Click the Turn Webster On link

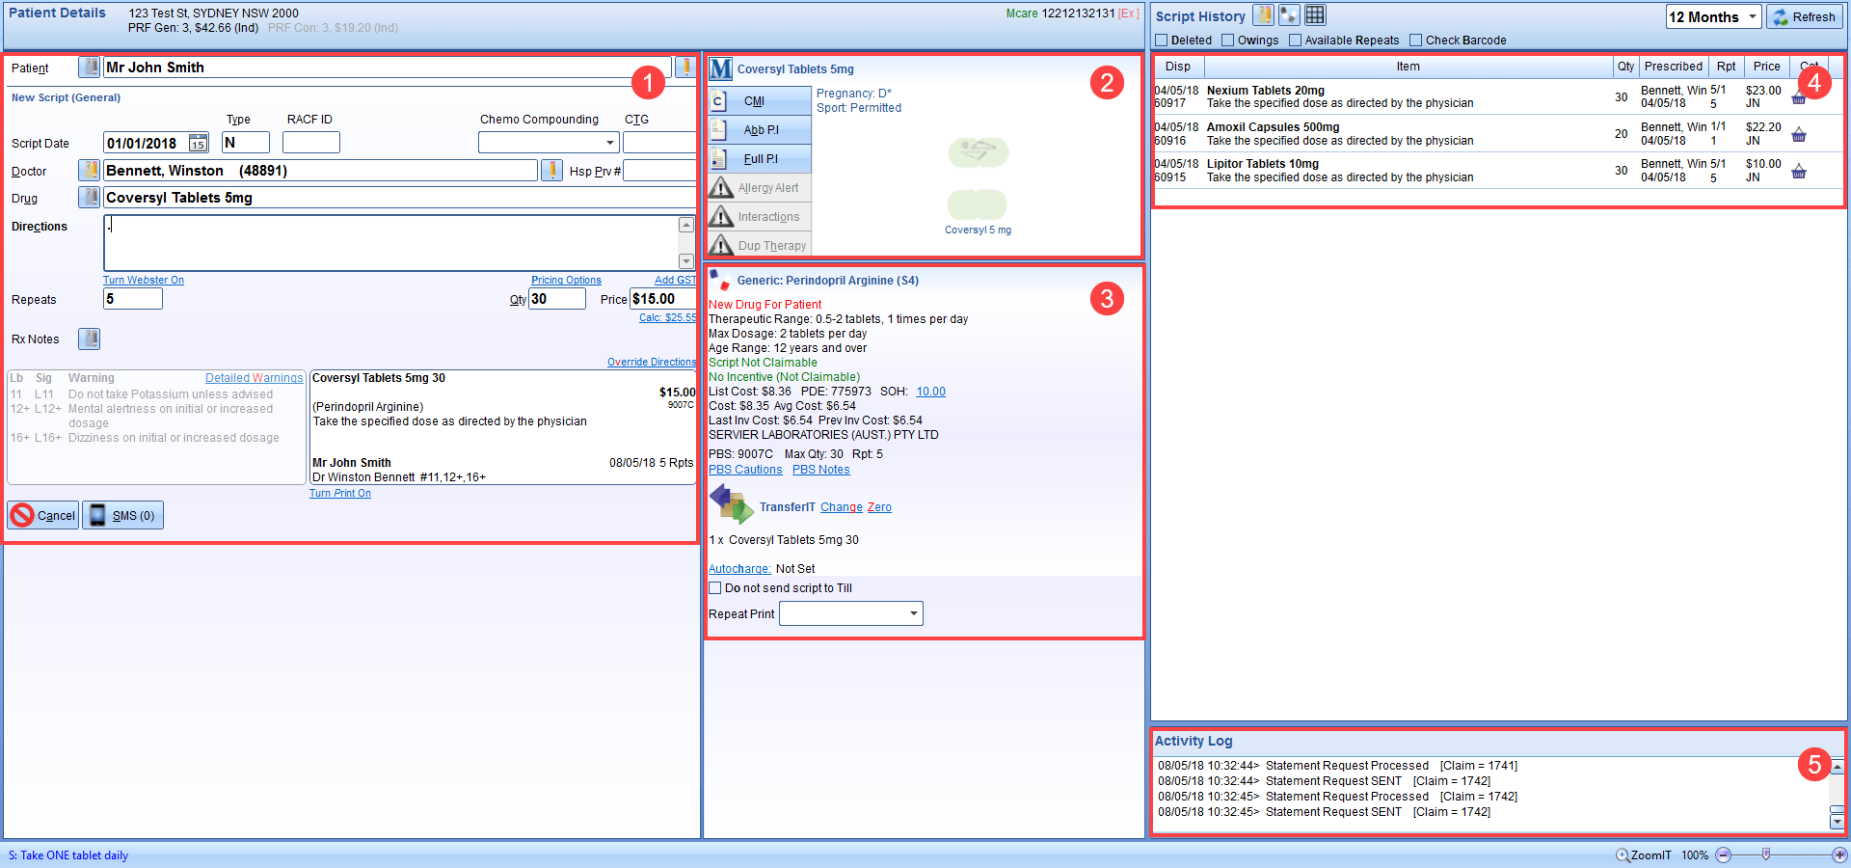[143, 280]
